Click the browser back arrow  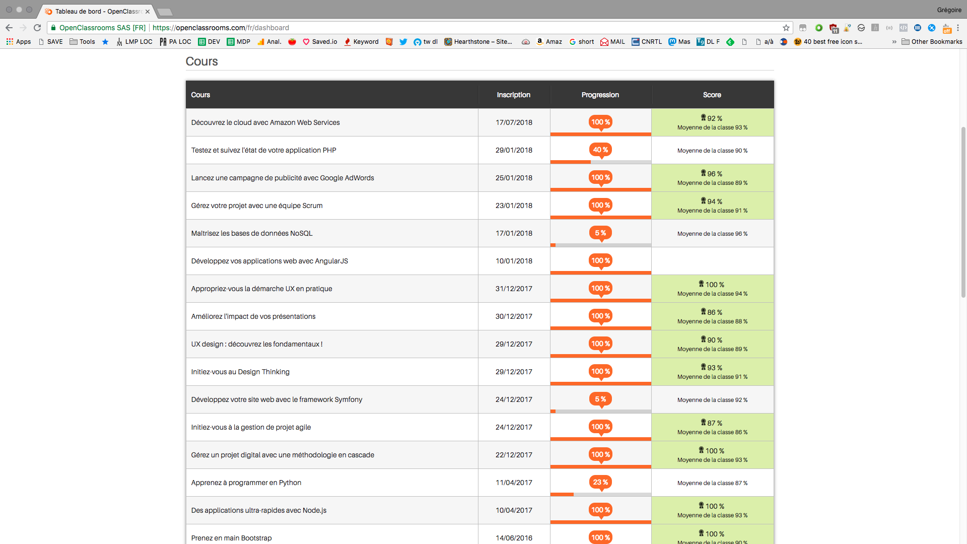[9, 28]
